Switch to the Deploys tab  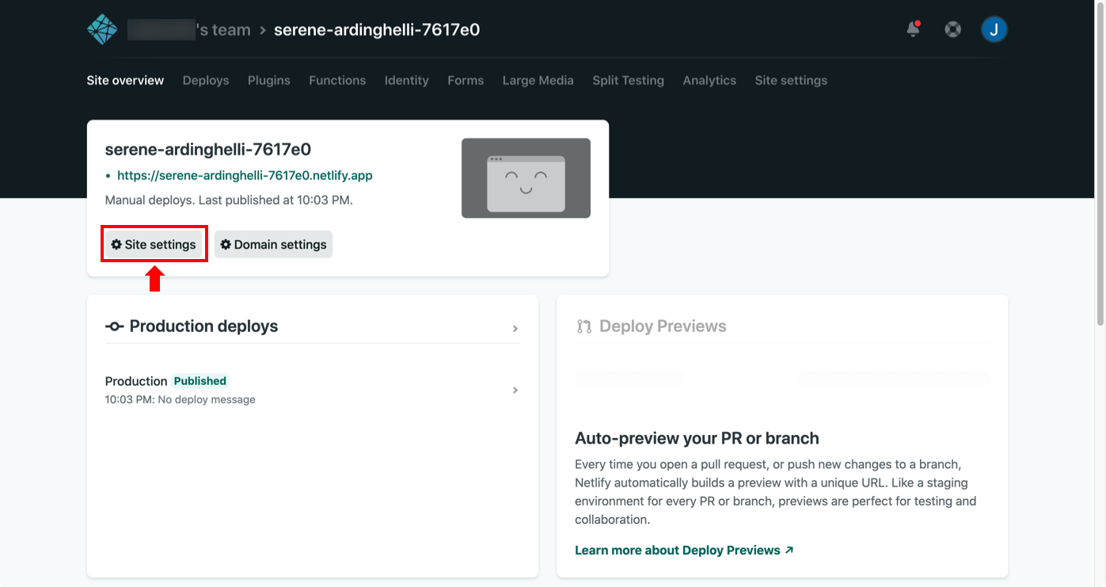(x=206, y=80)
